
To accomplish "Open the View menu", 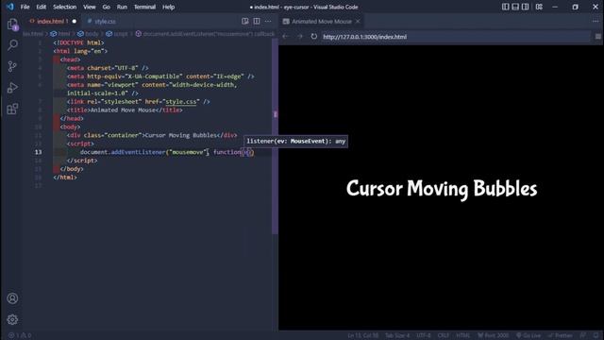I will (x=90, y=7).
